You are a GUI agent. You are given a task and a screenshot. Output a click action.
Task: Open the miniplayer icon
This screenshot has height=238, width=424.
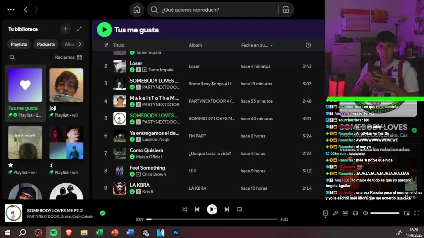(407, 213)
